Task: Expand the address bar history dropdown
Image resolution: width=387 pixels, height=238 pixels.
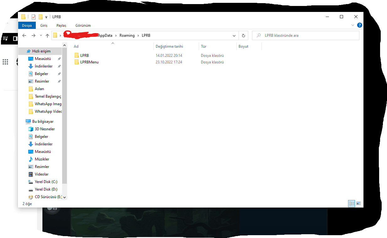Action: pos(234,35)
